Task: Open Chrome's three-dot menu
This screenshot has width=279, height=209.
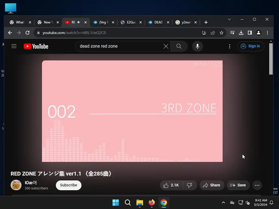Action: [267, 33]
